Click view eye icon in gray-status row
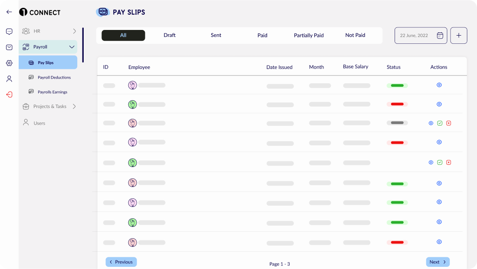This screenshot has height=269, width=477. (x=431, y=123)
